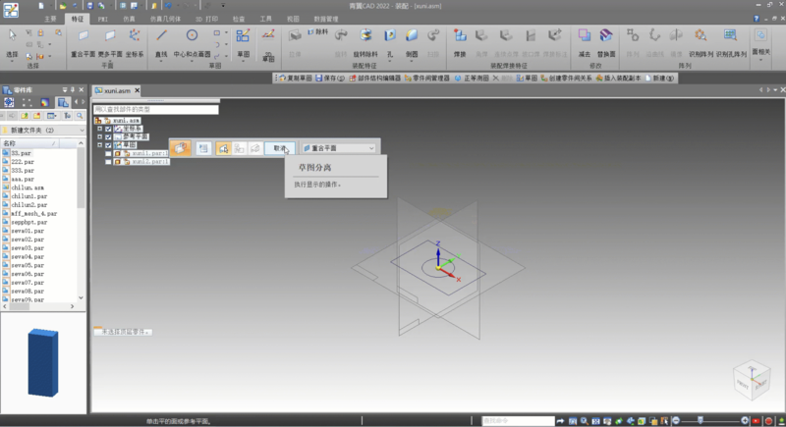
Task: Select the 坐标系 coordinate system tool
Action: 136,38
